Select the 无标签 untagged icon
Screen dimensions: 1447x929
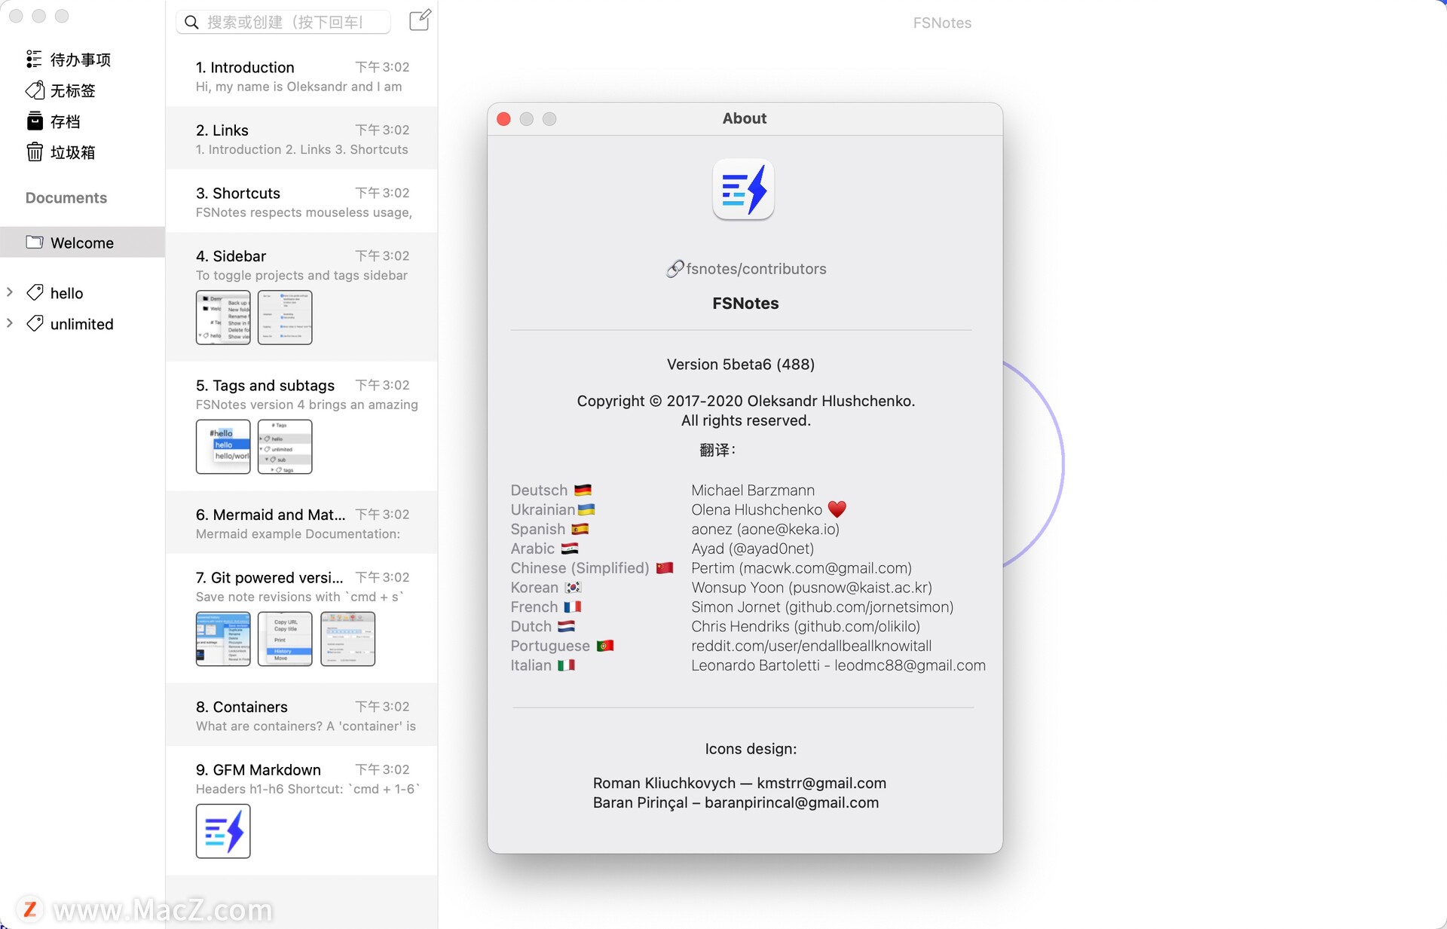coord(35,90)
